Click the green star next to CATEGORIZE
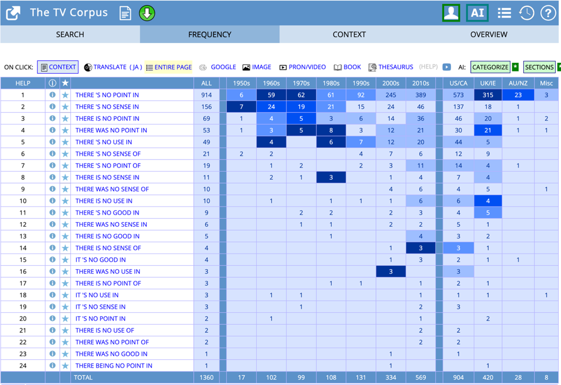The image size is (561, 385). tap(515, 66)
